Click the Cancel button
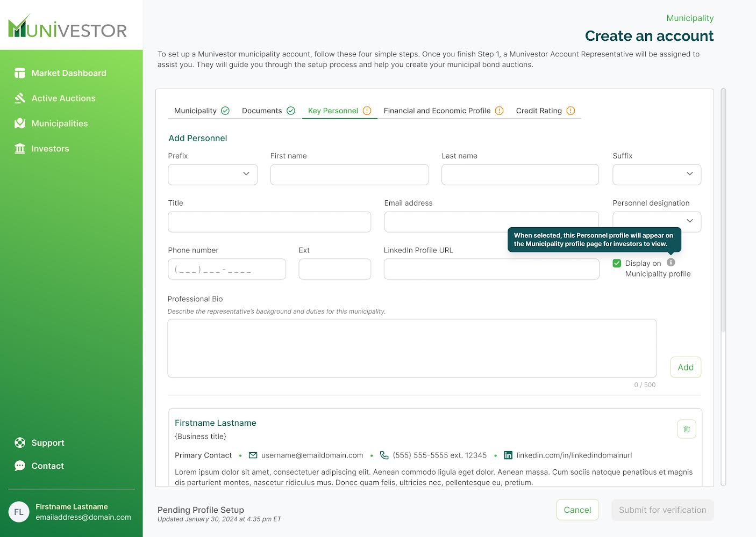 (577, 510)
